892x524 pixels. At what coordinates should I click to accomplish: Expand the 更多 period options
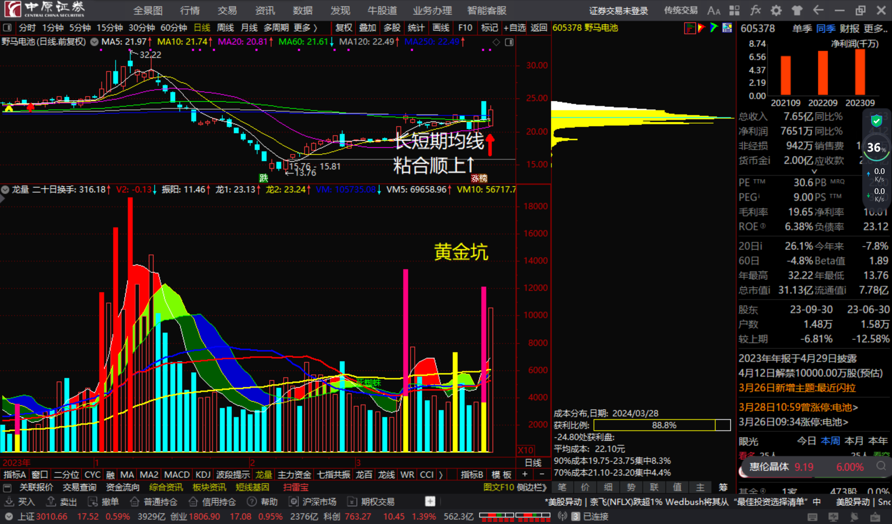[x=305, y=28]
